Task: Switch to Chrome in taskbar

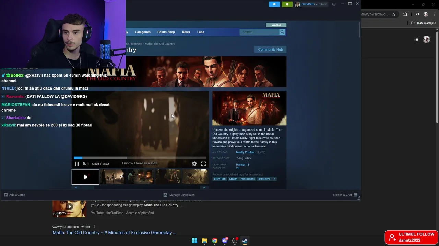Action: click(214, 241)
